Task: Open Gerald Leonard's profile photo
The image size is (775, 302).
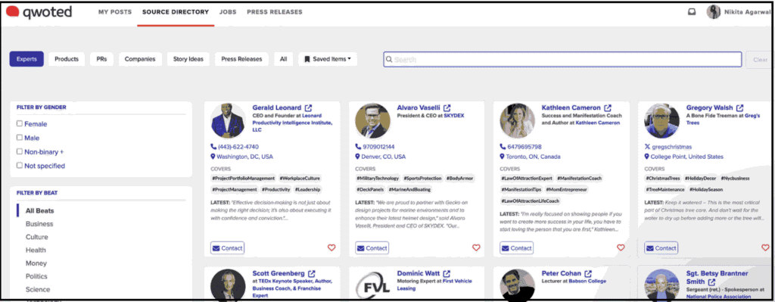Action: (x=227, y=120)
